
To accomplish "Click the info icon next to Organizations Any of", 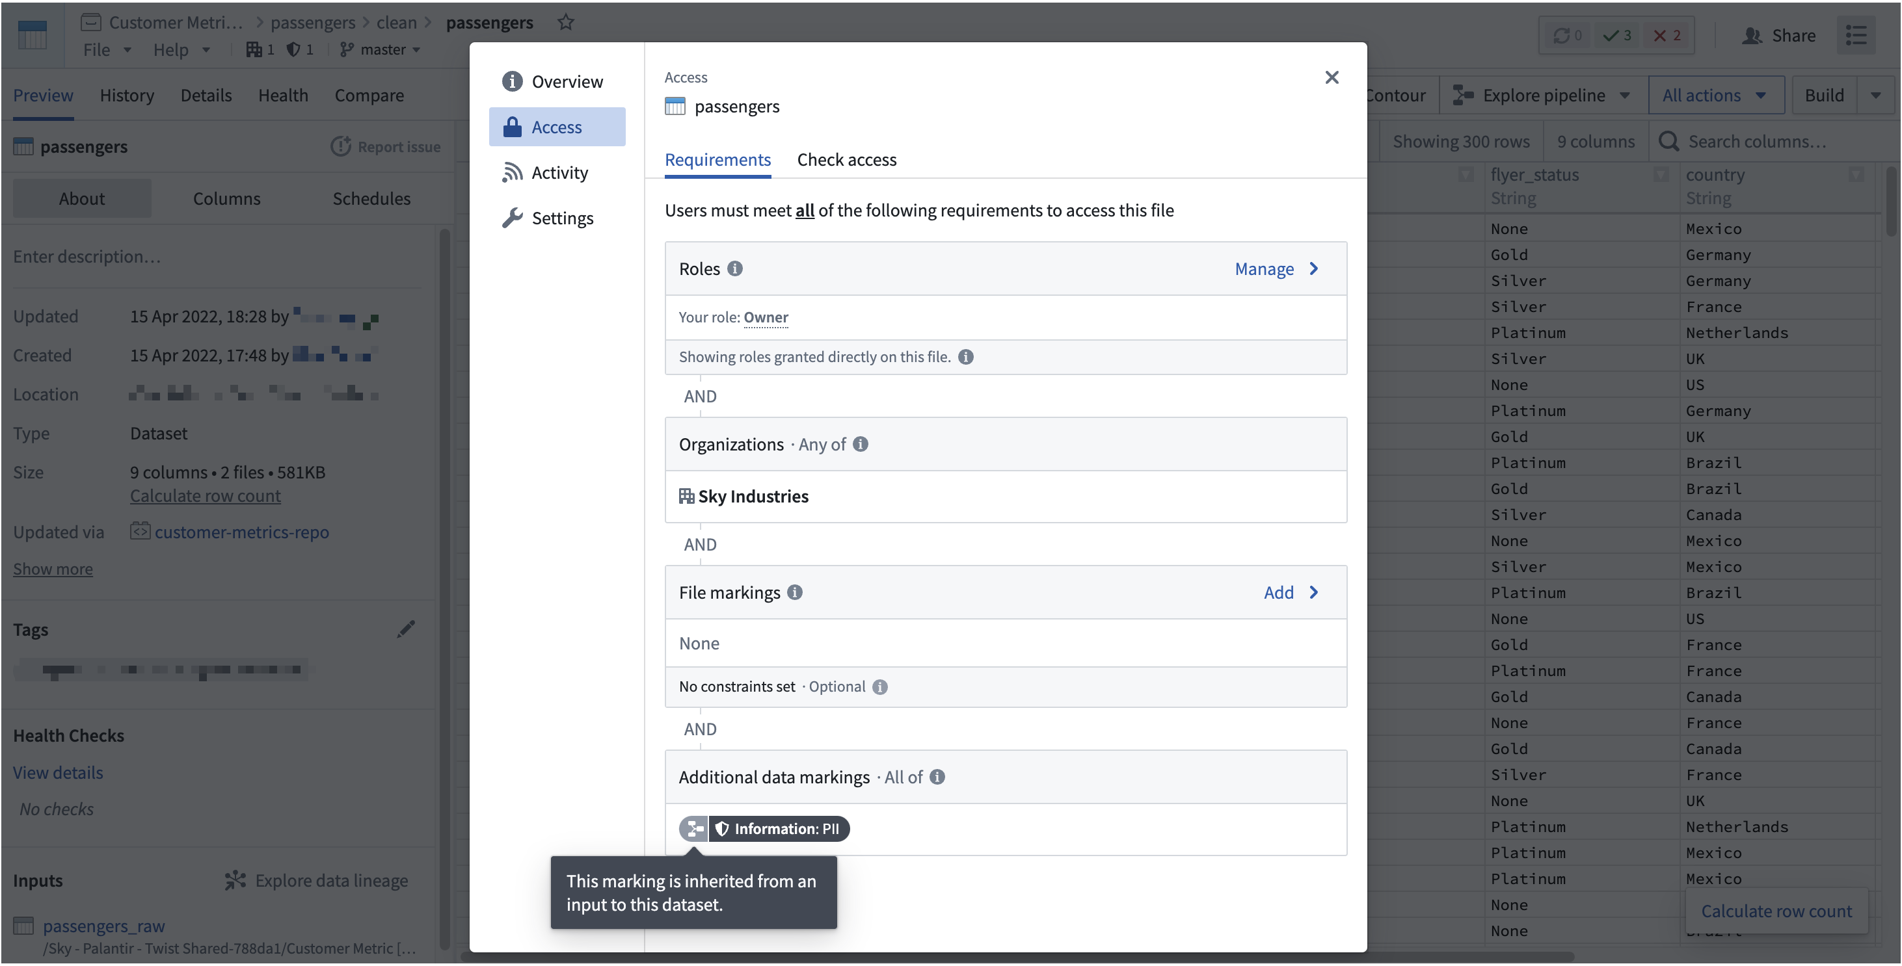I will pyautogui.click(x=860, y=444).
